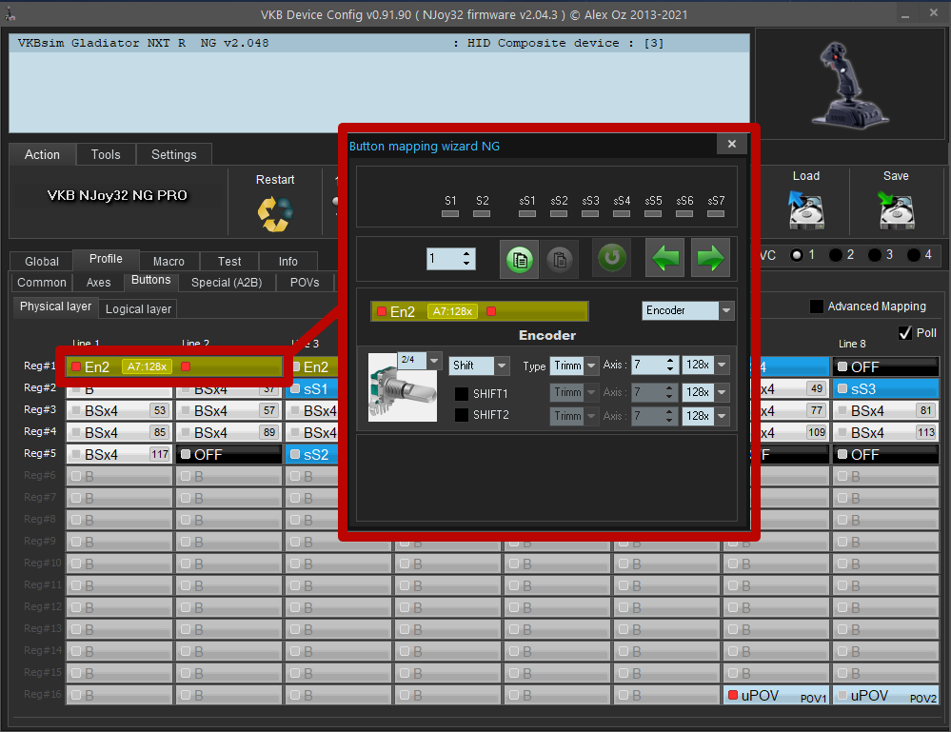This screenshot has height=732, width=951.
Task: Click the gray paste mapping icon in wizard
Action: tap(559, 259)
